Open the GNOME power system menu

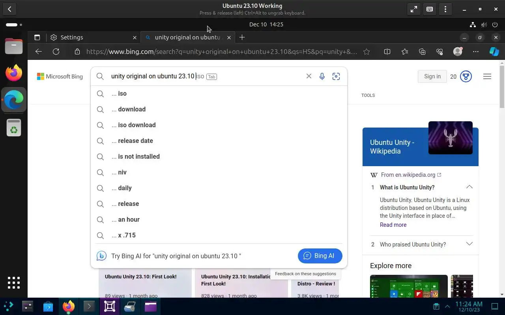point(495,24)
